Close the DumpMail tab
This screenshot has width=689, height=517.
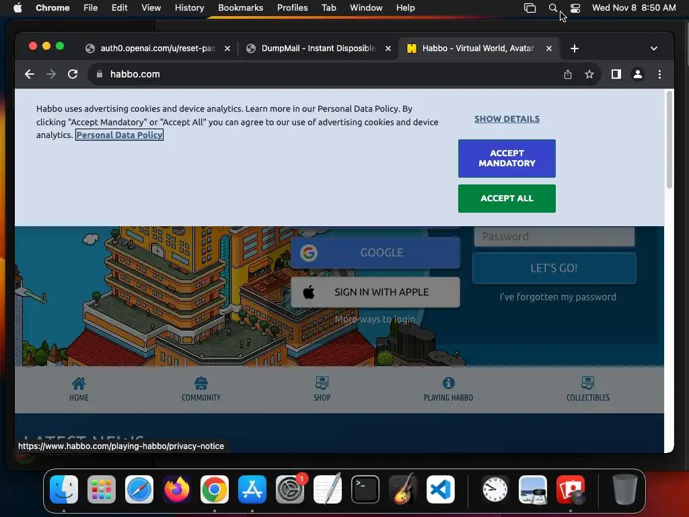388,48
